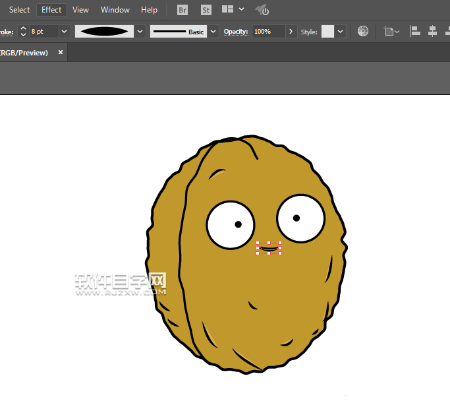Click the Recolor Artwork wheel icon
This screenshot has width=450, height=407.
[x=363, y=31]
